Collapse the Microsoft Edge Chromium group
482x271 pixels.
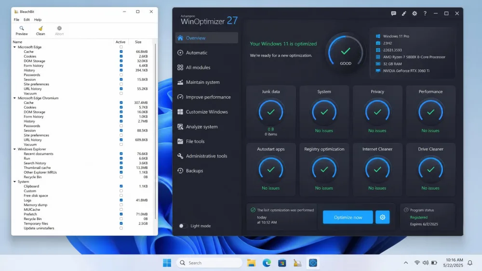click(x=14, y=98)
